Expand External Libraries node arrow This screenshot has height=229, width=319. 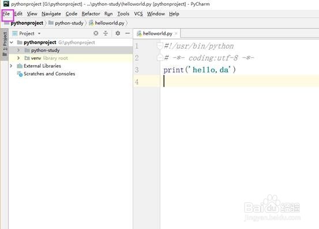coord(11,66)
